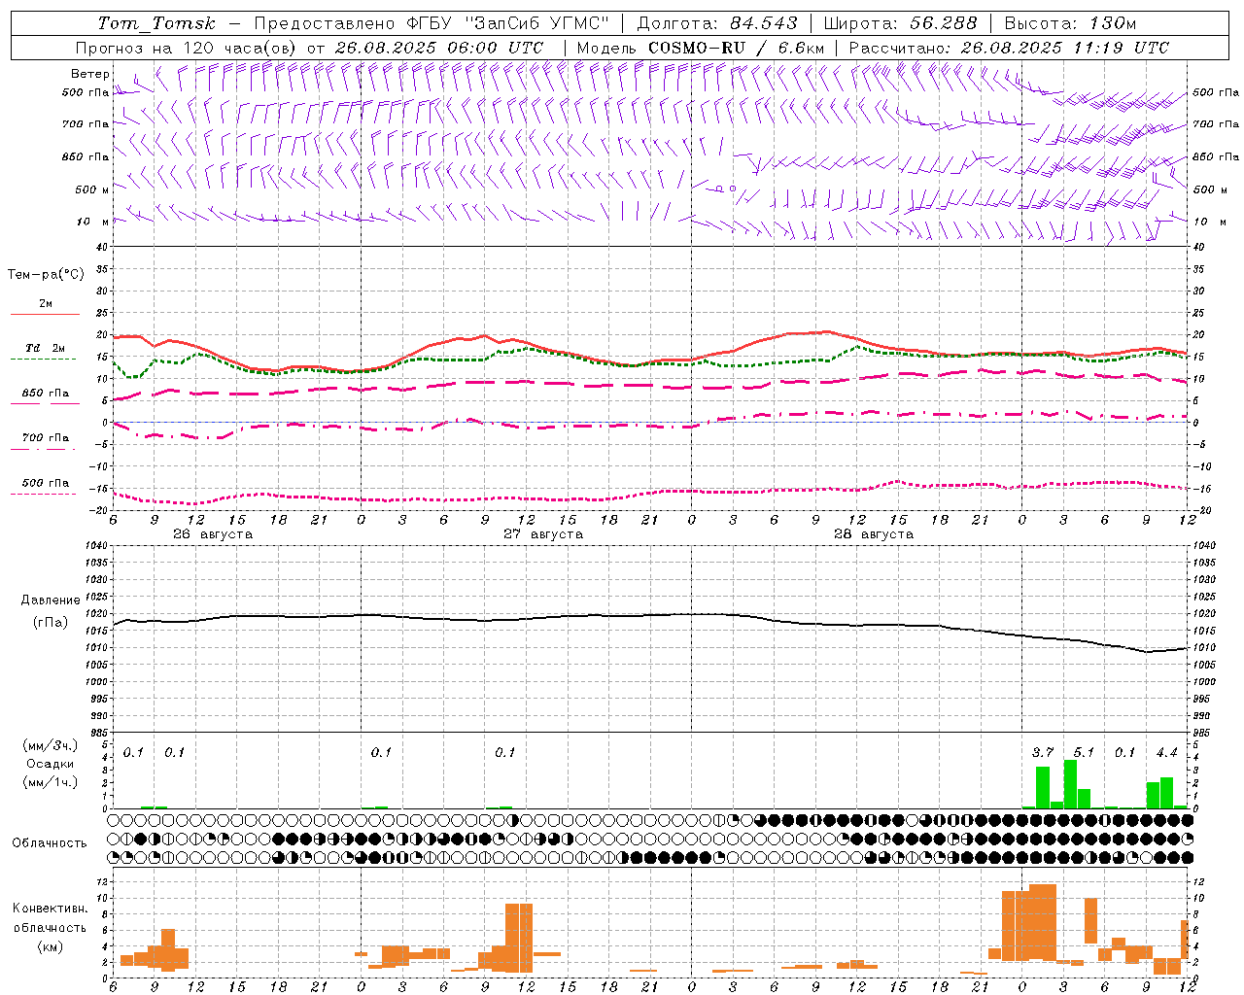
Task: Click the Осадки precipitation label
Action: (x=50, y=764)
